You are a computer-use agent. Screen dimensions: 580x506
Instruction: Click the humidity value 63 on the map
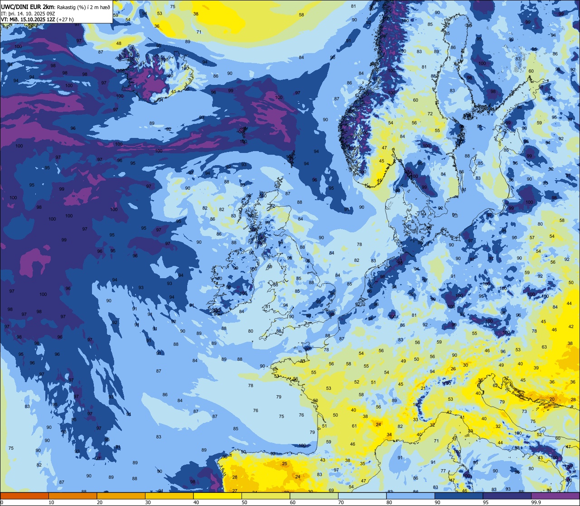(544, 347)
